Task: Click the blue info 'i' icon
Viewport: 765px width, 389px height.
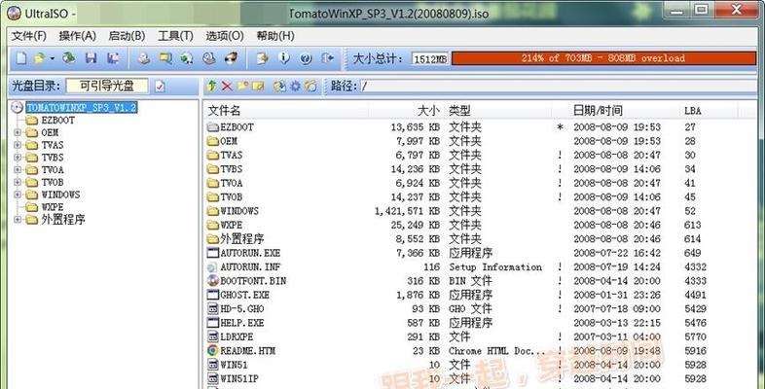Action: [x=284, y=58]
